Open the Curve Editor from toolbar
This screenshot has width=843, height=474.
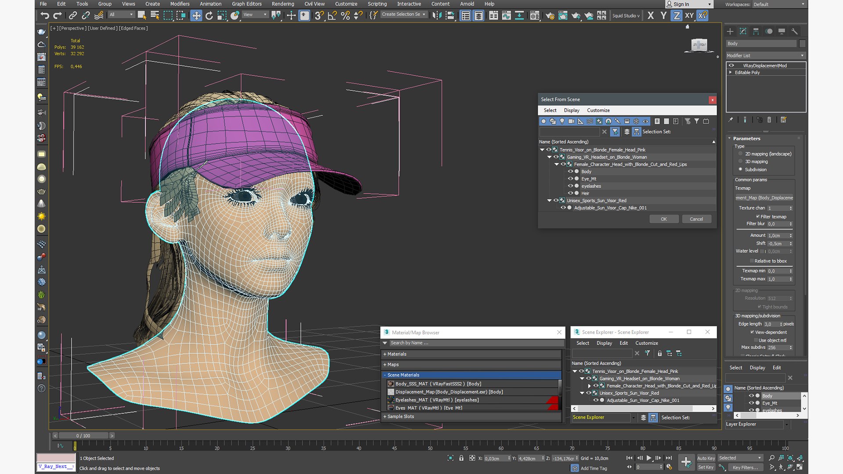[507, 15]
